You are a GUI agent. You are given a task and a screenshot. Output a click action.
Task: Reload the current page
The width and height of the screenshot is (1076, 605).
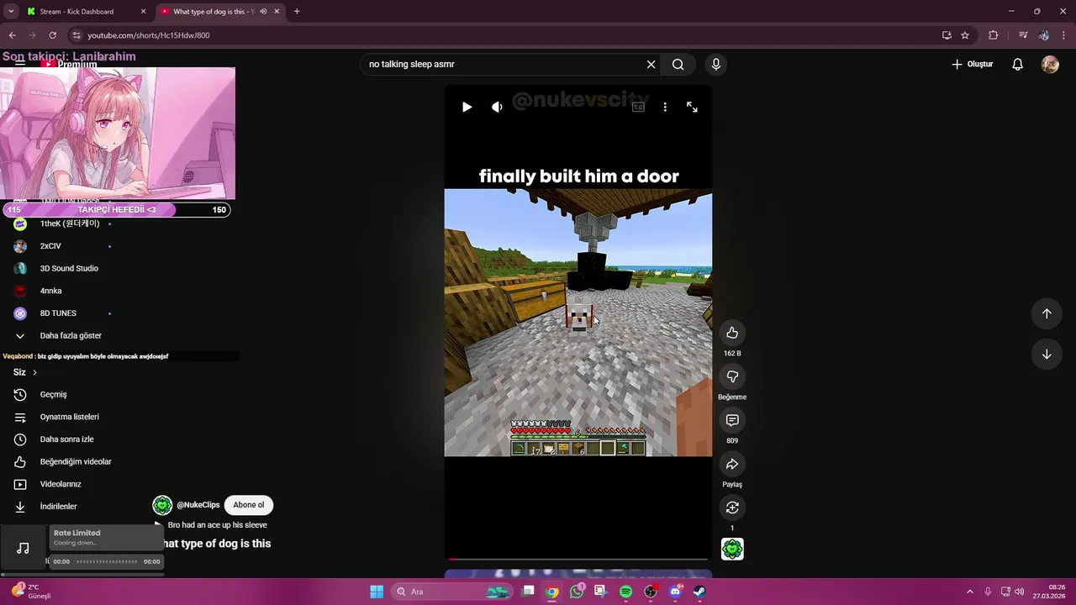tap(52, 35)
